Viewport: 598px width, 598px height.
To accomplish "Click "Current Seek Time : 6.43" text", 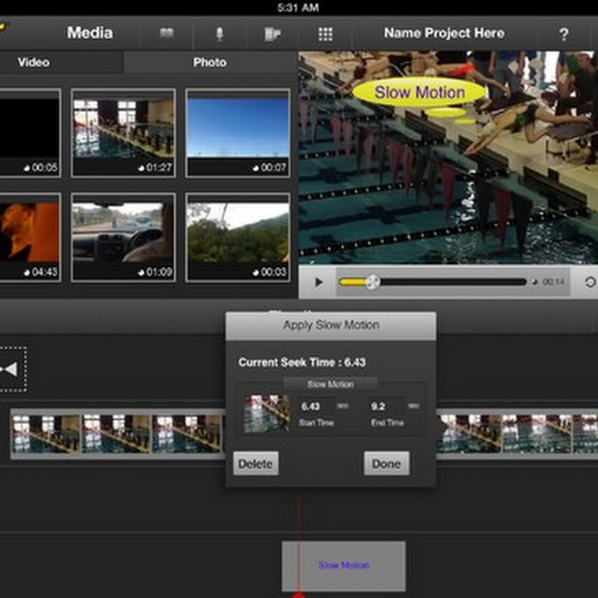I will 302,363.
